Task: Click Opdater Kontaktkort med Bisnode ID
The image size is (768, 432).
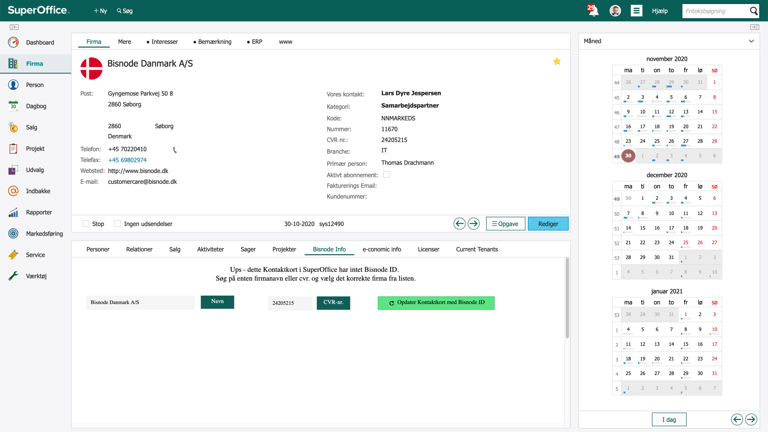Action: [436, 303]
